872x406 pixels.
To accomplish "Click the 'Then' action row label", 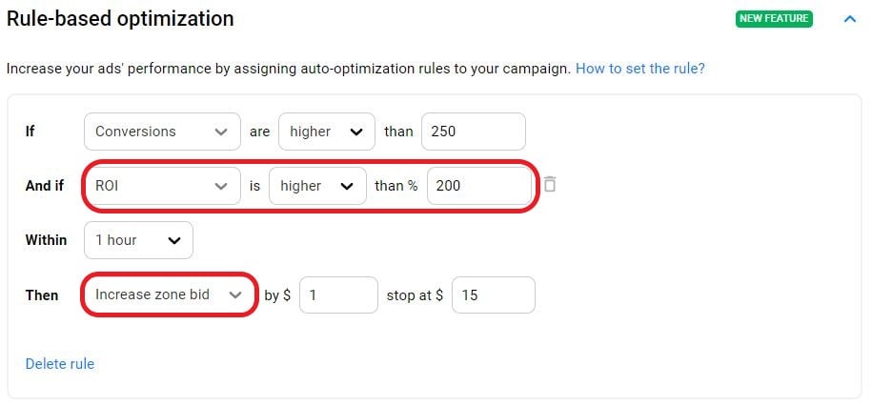I will point(42,295).
